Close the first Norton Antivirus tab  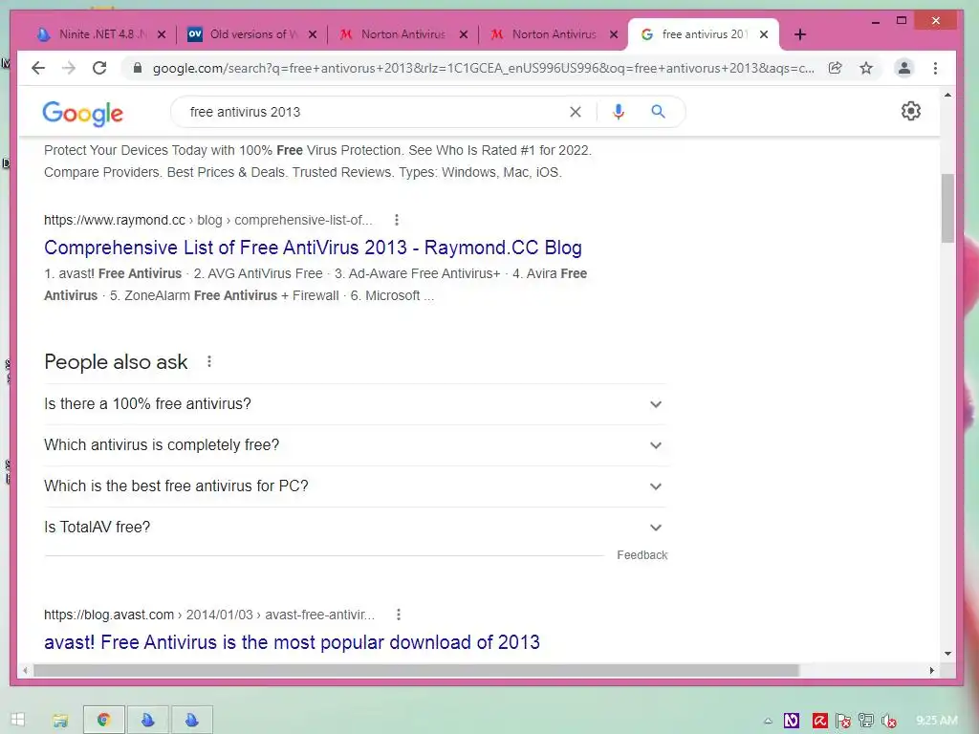pyautogui.click(x=464, y=34)
